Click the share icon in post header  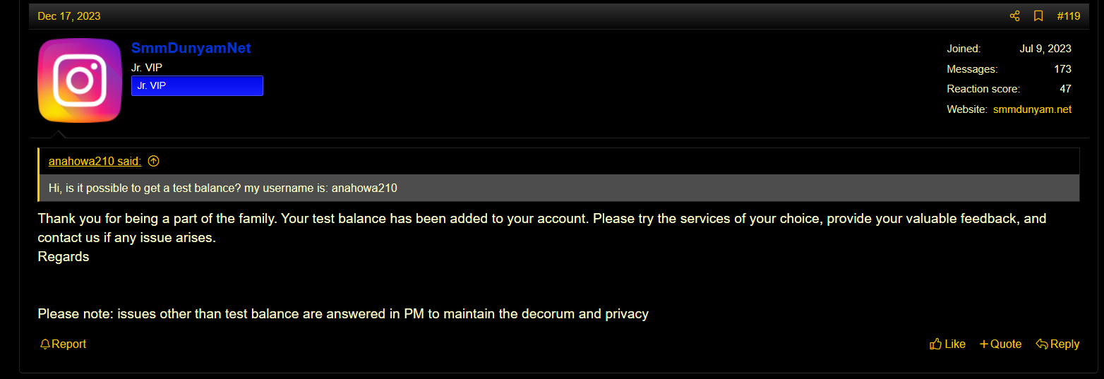point(1015,16)
